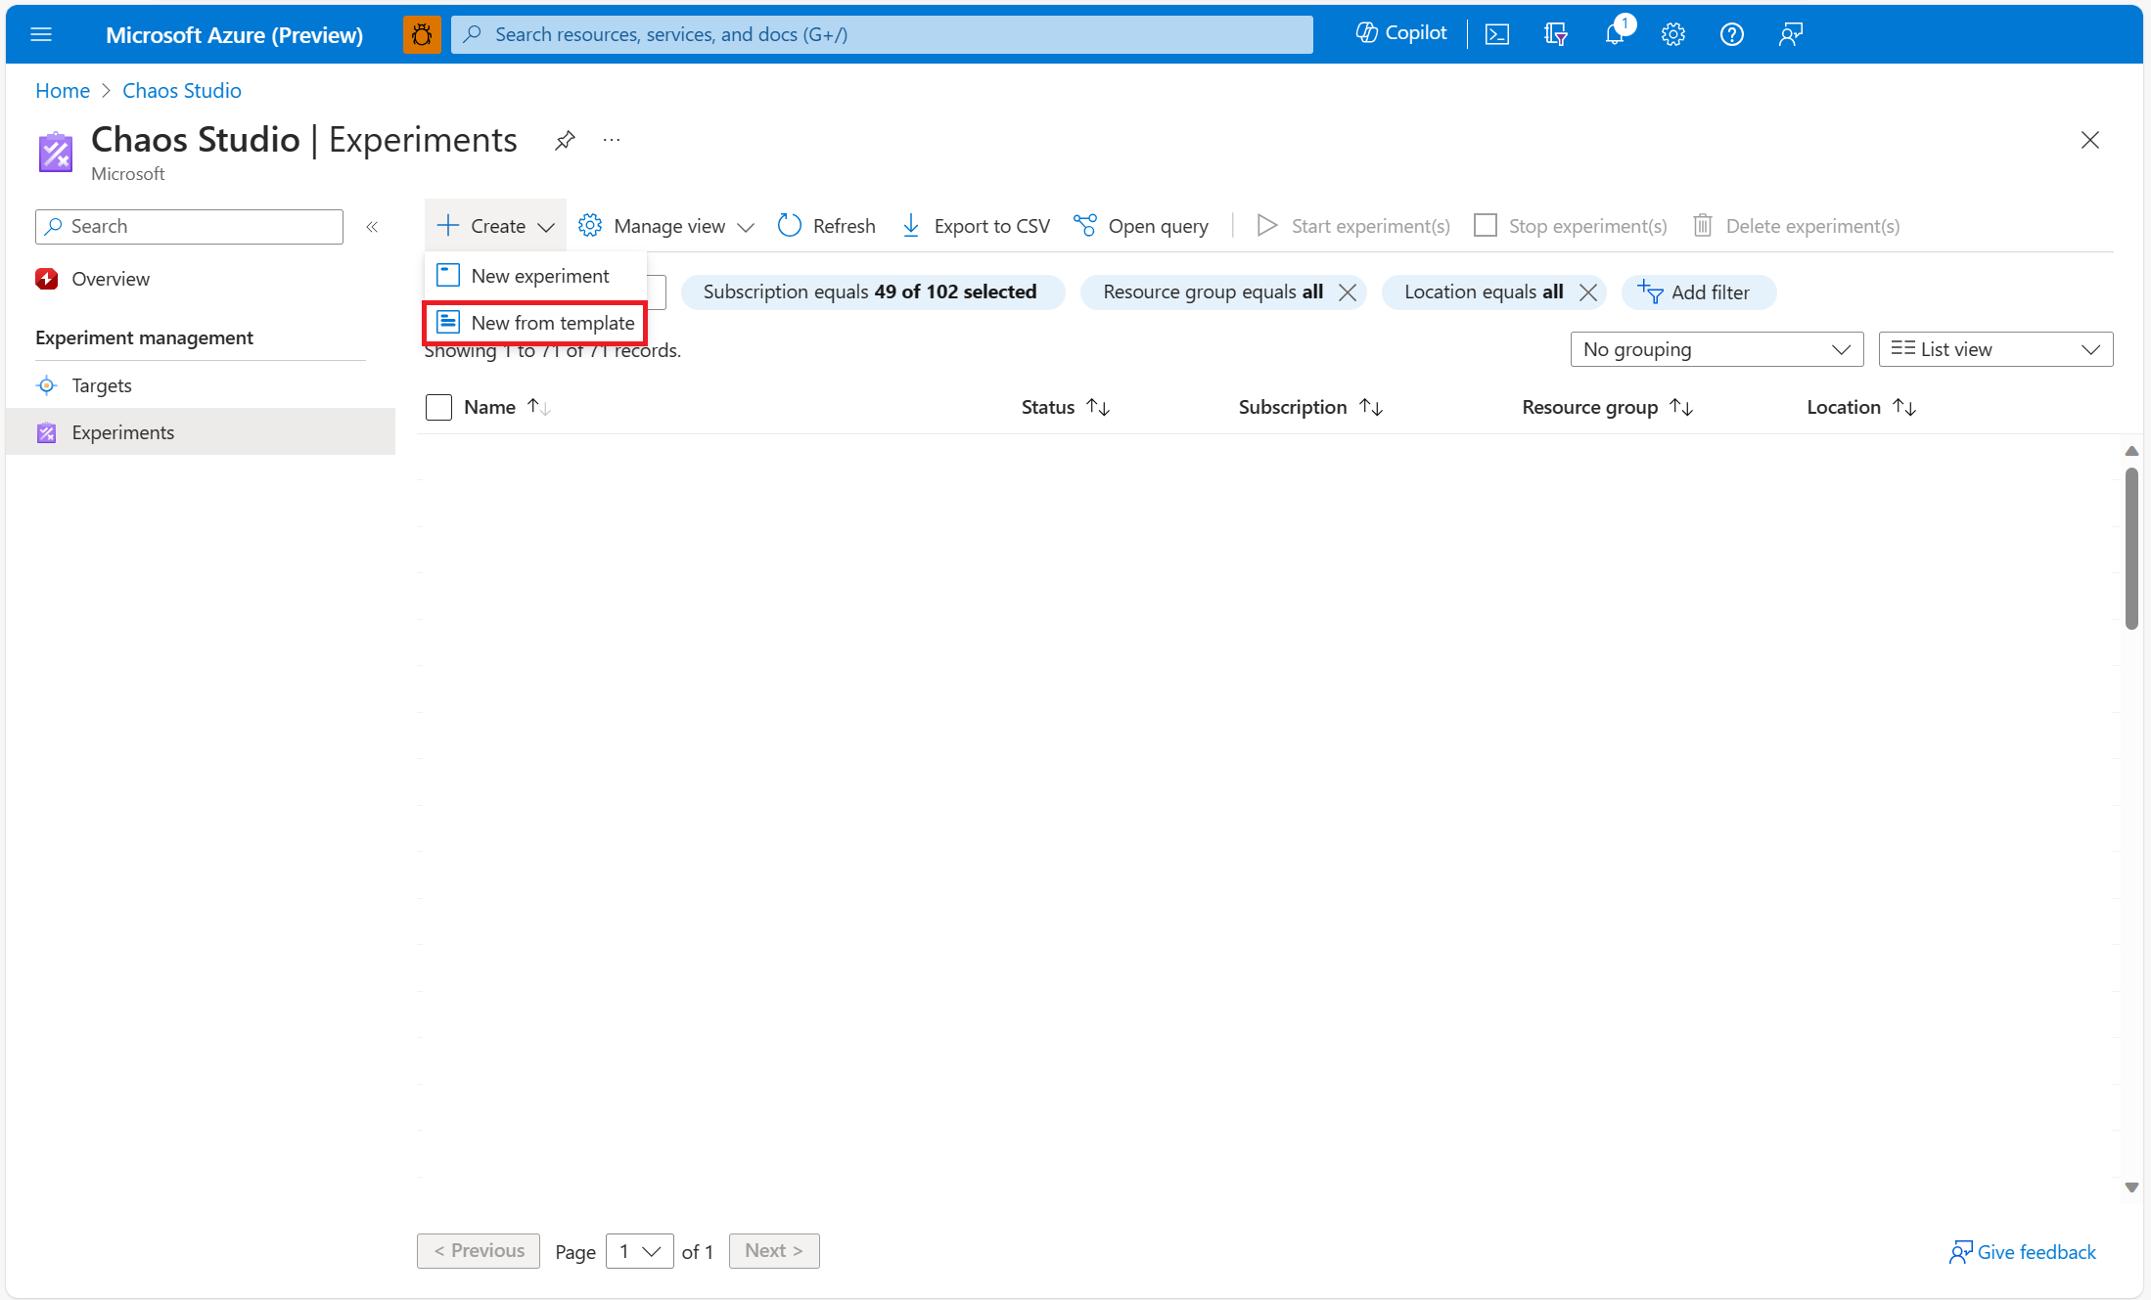
Task: Open the Help menu icon
Action: 1731,33
